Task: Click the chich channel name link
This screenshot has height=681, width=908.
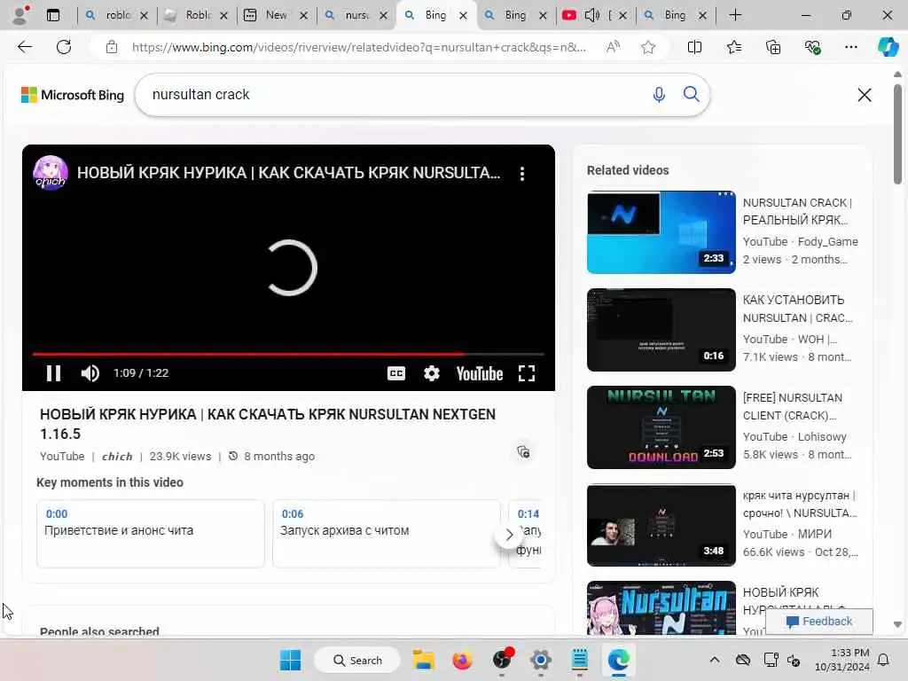Action: [x=117, y=457]
